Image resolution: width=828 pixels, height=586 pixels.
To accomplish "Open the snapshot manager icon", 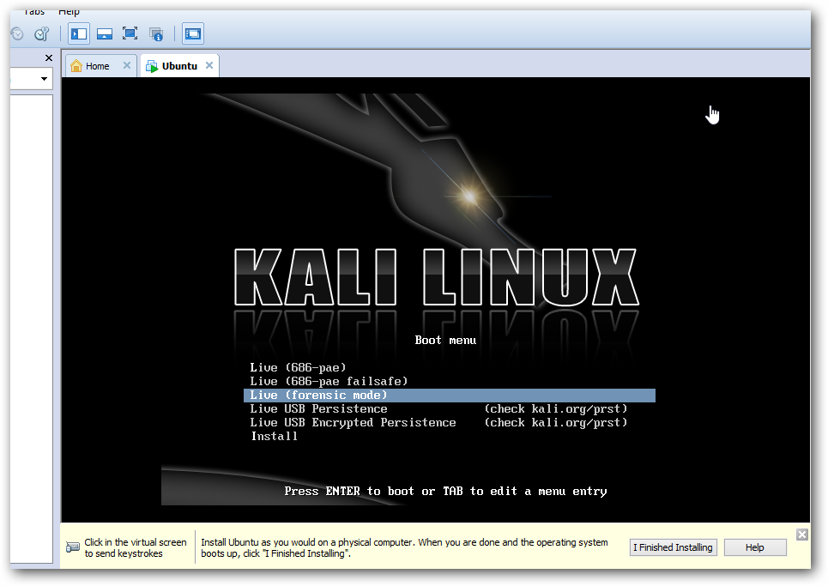I will [x=41, y=34].
